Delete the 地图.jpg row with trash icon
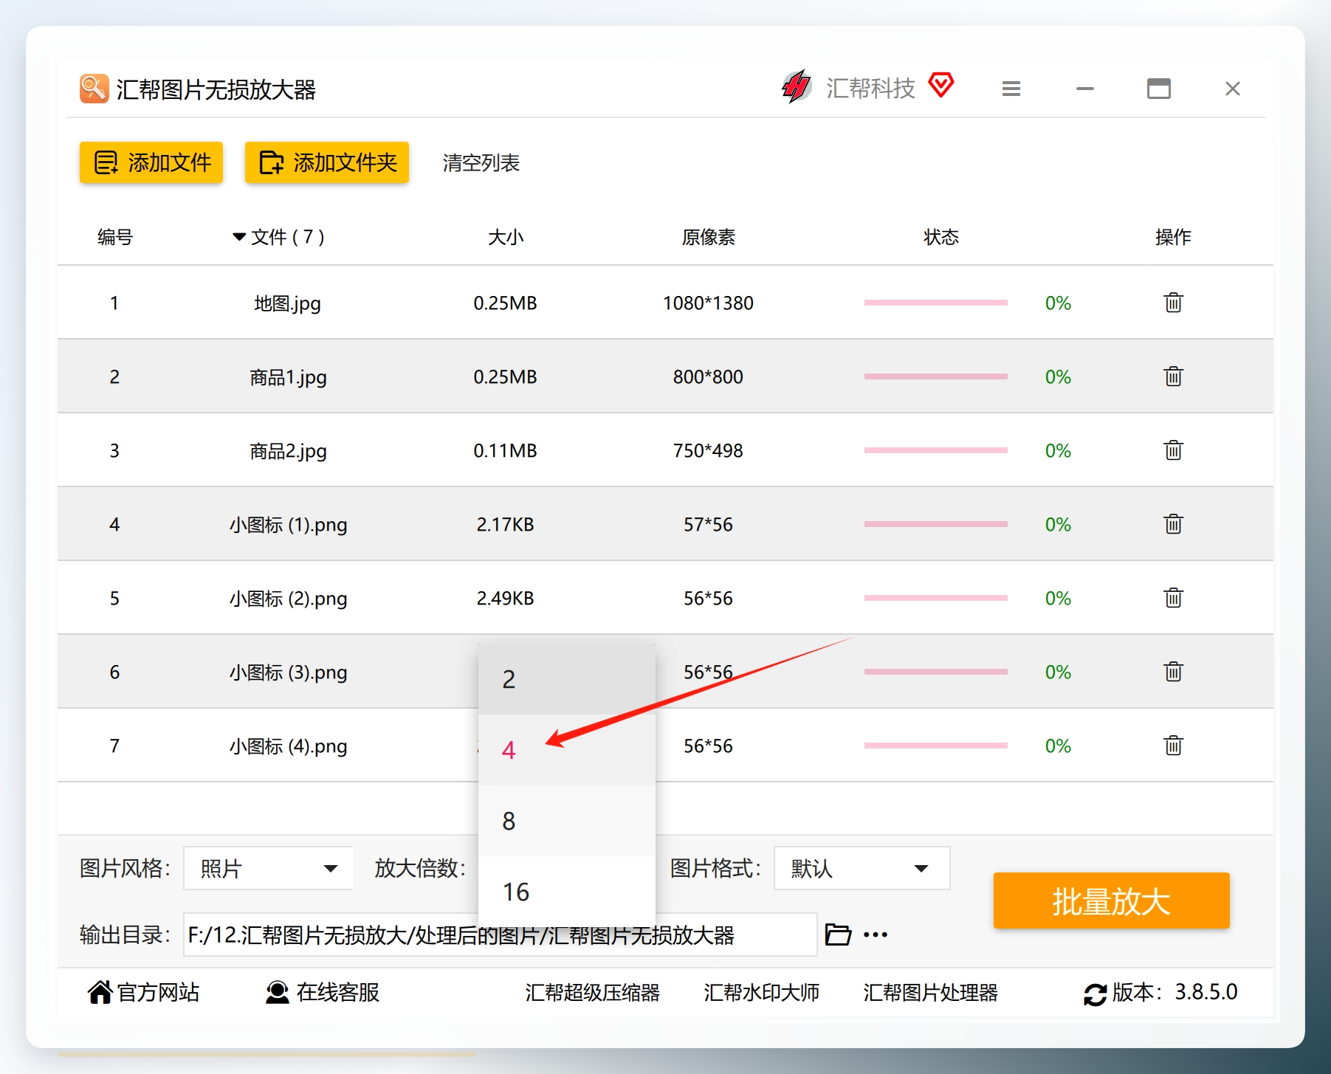 tap(1173, 303)
